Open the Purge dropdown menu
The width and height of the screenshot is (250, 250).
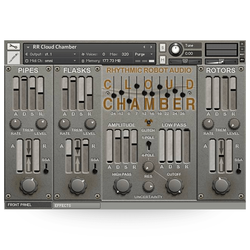point(144,54)
